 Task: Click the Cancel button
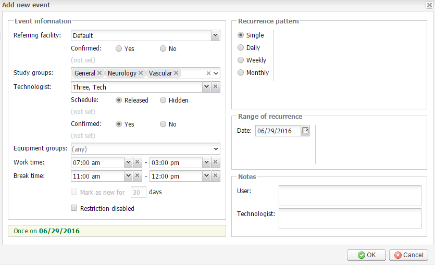pyautogui.click(x=408, y=255)
